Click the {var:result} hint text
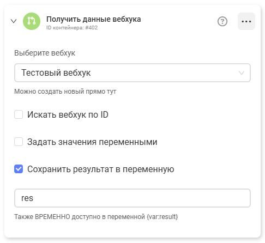This screenshot has width=265, height=243. (162, 217)
